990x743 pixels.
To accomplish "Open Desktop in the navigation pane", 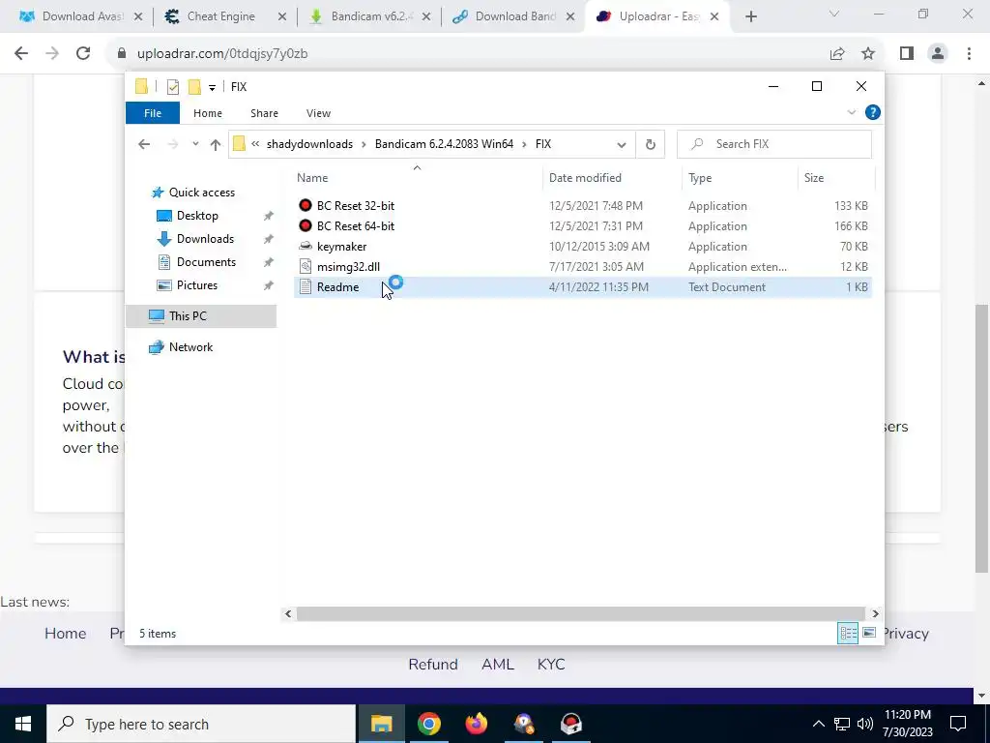I will [197, 216].
